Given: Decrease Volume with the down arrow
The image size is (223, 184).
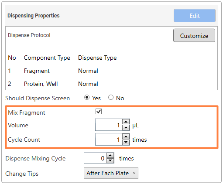Looking at the screenshot, I should (x=126, y=128).
